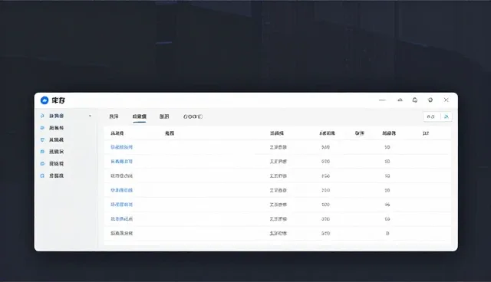Open the second sidebar entry label
The width and height of the screenshot is (491, 282).
[56, 128]
